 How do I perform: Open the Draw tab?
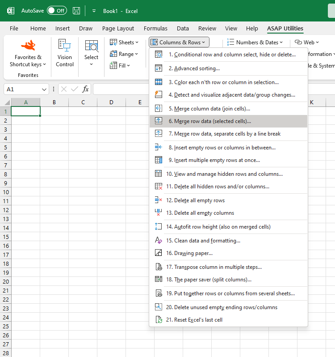86,29
